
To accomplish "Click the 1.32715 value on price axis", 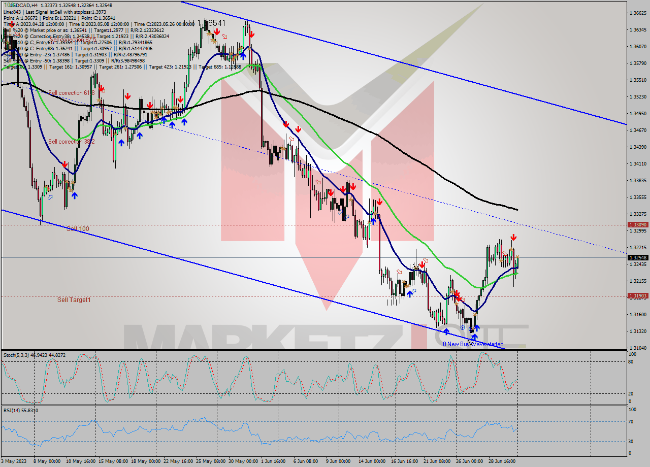I will 638,247.
